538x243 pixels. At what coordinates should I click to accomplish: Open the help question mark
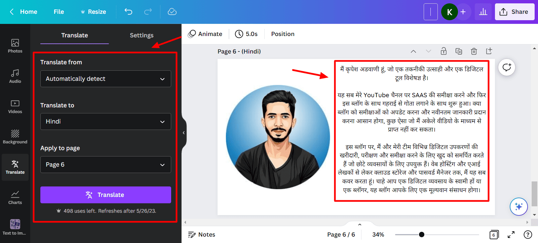tap(528, 235)
